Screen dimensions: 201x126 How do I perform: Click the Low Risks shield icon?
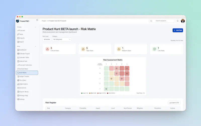coord(155,49)
